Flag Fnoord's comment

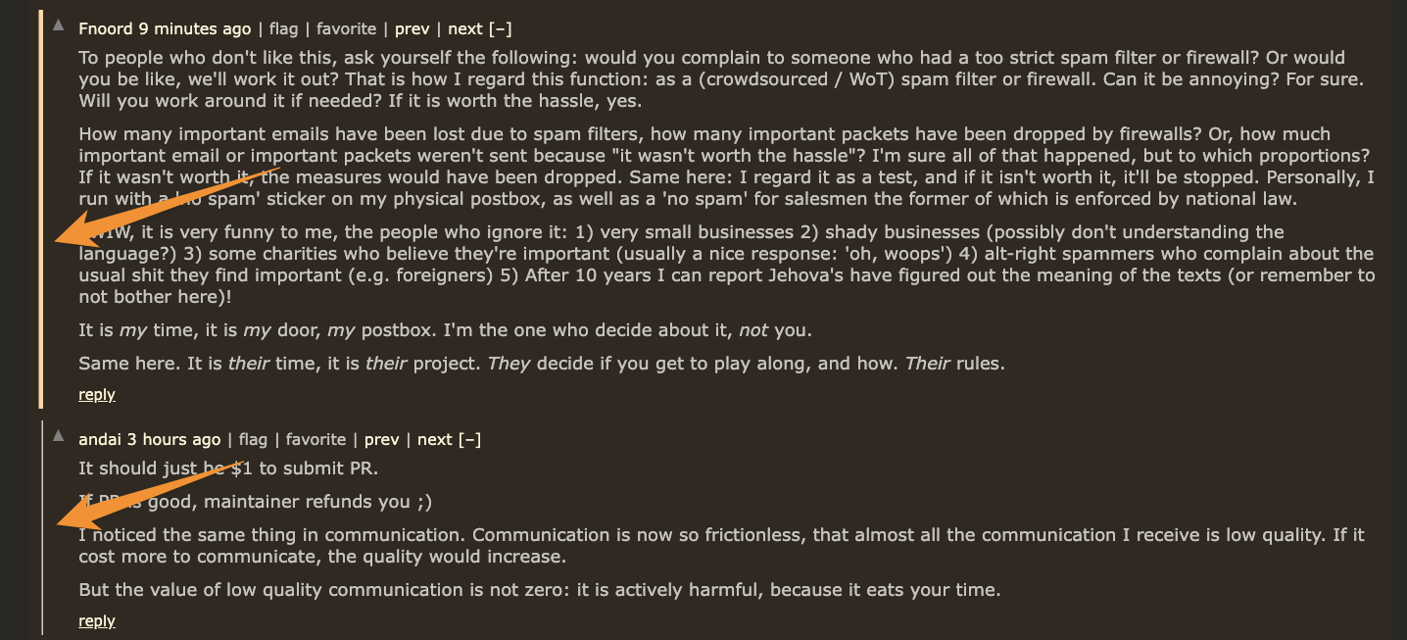(x=283, y=29)
